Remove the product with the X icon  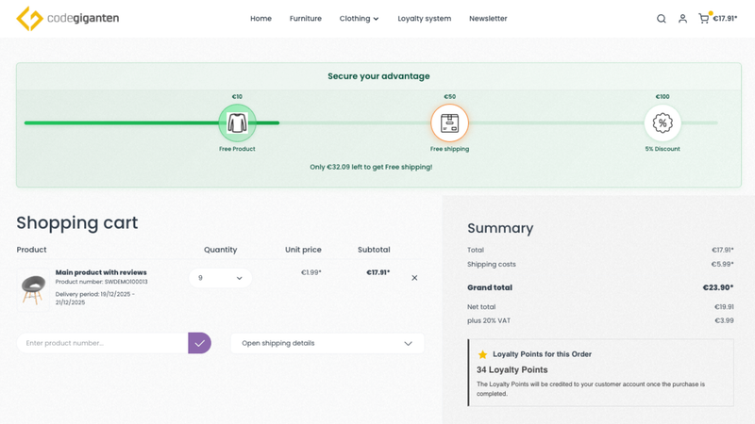coord(414,278)
